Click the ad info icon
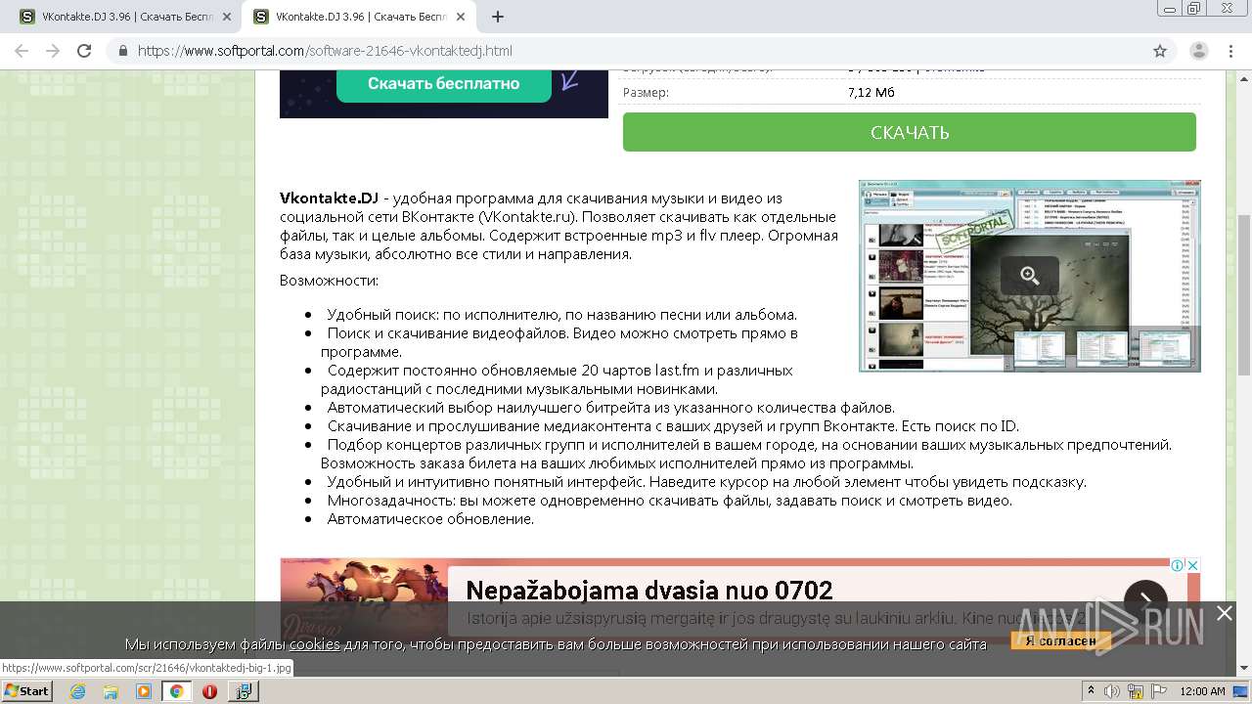The width and height of the screenshot is (1252, 704). tap(1179, 565)
